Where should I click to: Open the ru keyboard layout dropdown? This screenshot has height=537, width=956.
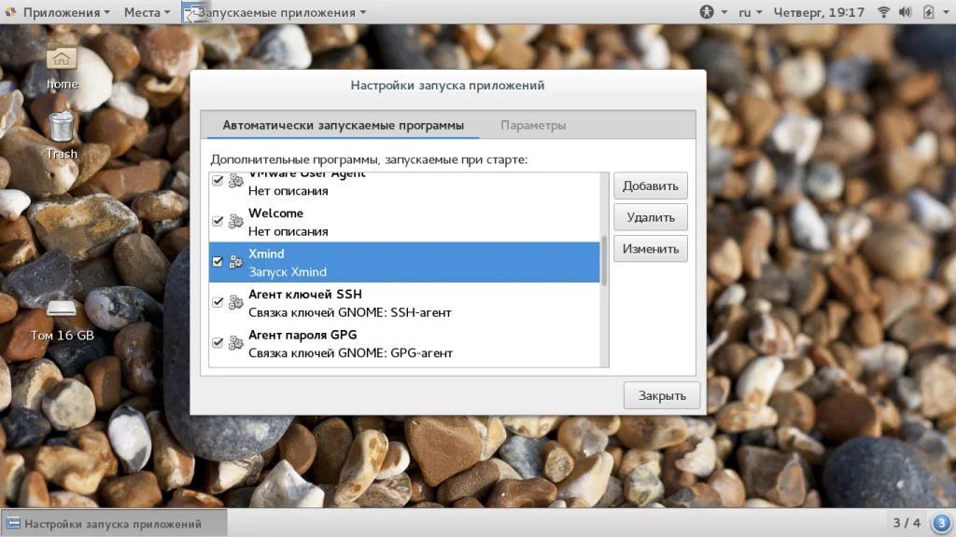point(750,12)
